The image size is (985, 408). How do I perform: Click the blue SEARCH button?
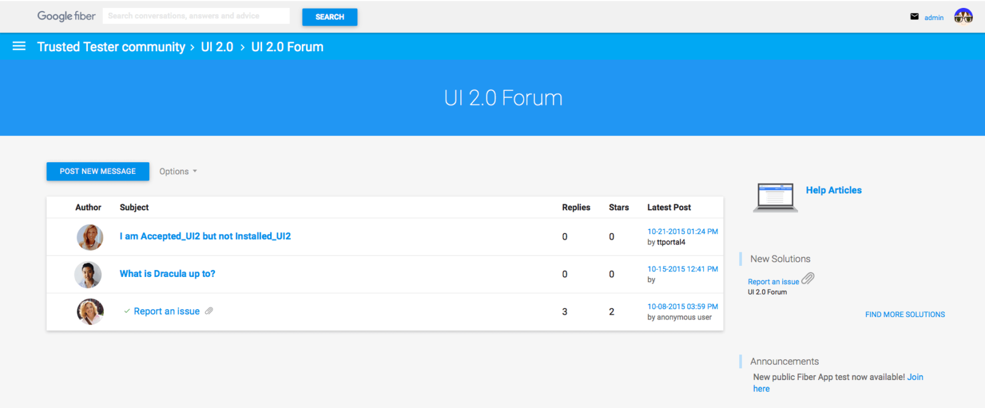click(x=329, y=17)
